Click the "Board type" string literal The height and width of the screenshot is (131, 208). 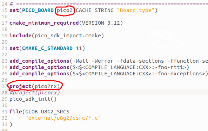pyautogui.click(x=135, y=10)
